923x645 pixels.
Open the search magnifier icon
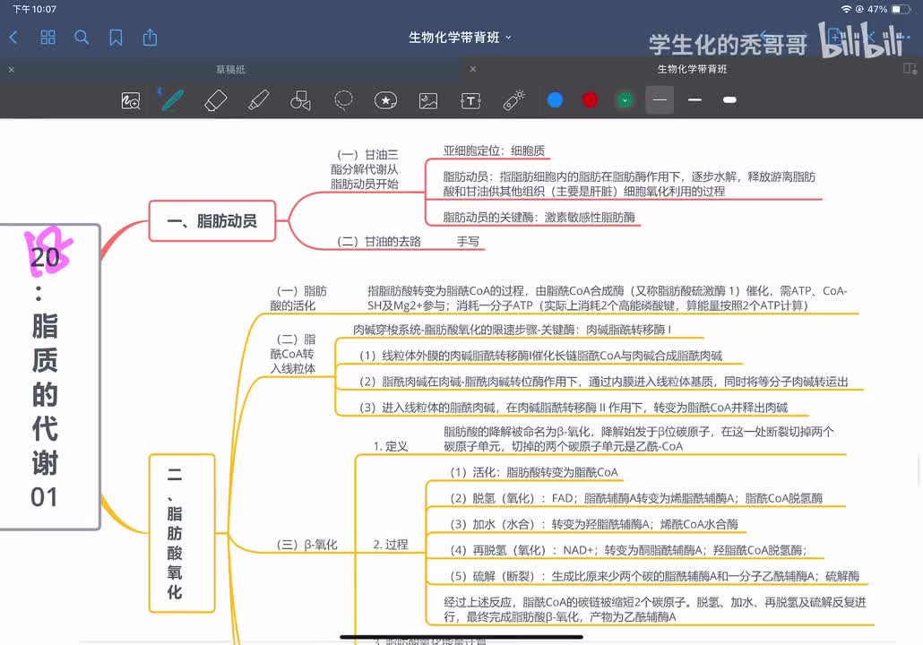(x=82, y=38)
